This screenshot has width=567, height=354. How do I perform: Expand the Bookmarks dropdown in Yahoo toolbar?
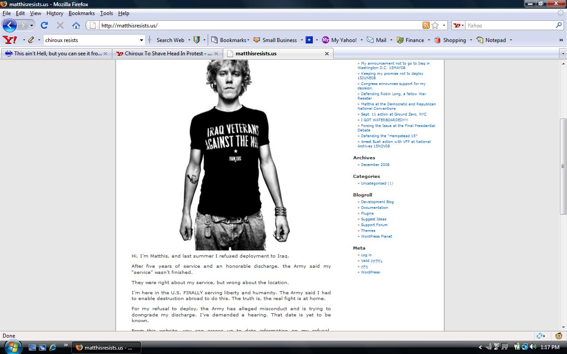pos(248,40)
